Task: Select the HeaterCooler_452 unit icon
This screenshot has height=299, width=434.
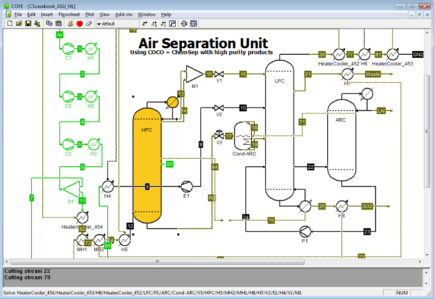Action: tap(339, 54)
